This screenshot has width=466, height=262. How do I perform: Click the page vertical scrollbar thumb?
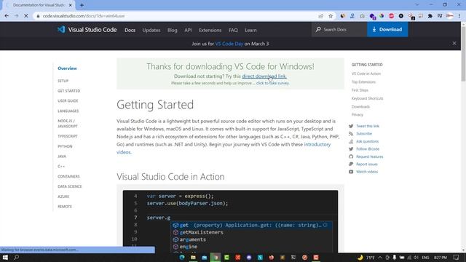point(463,53)
